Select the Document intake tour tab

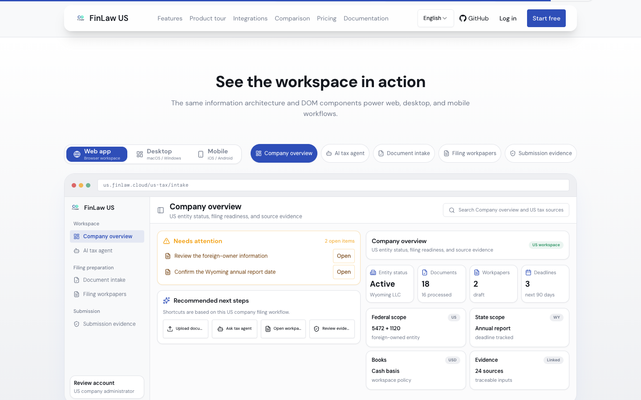click(404, 153)
